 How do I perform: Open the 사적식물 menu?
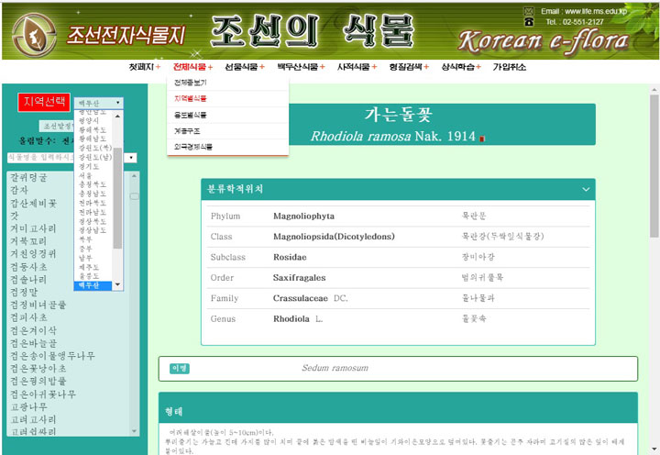[x=357, y=67]
